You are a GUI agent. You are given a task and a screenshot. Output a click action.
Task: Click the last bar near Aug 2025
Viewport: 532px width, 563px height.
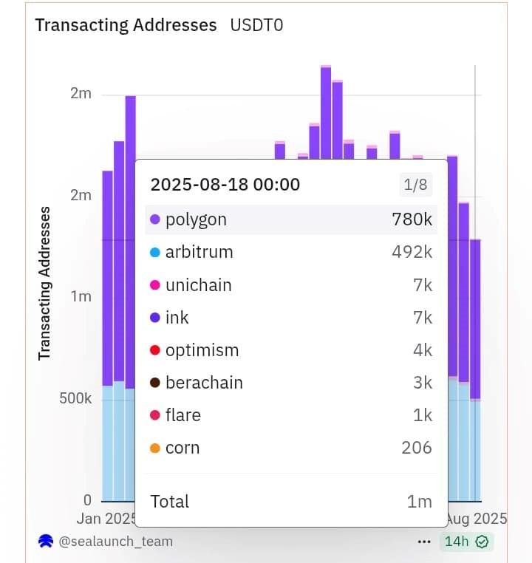point(475,370)
